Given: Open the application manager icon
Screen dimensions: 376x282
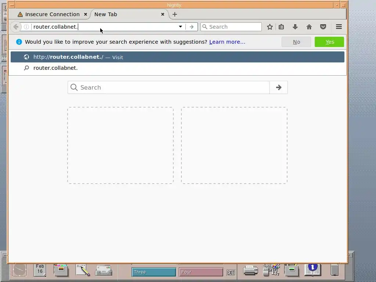Looking at the screenshot, I should coord(292,270).
